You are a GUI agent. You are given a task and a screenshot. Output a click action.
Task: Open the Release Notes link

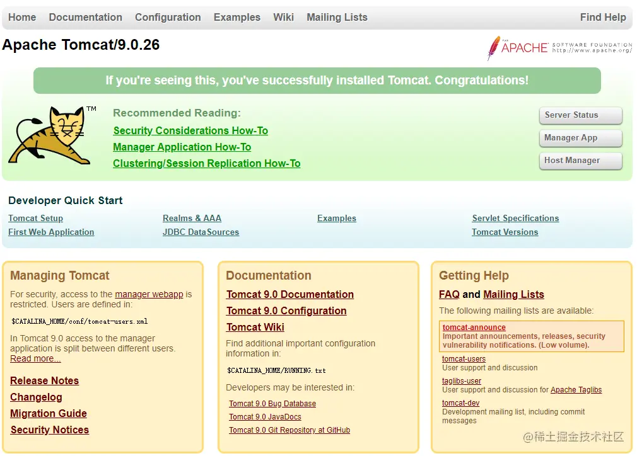tap(44, 380)
